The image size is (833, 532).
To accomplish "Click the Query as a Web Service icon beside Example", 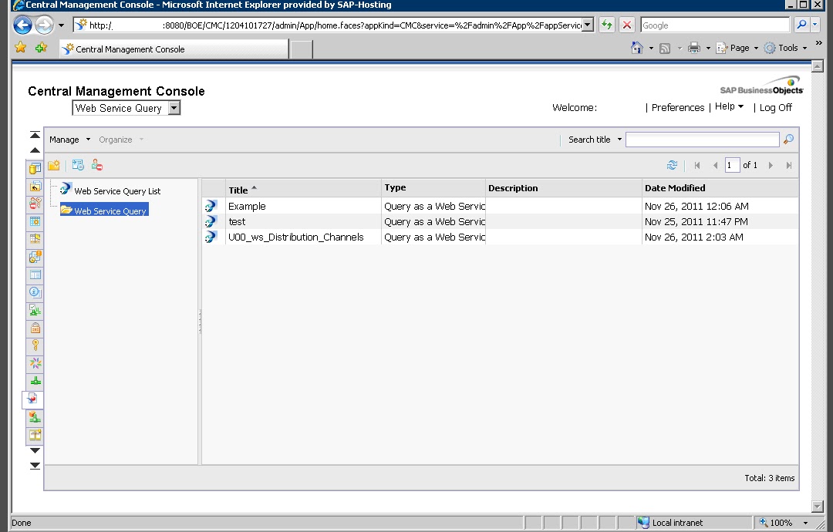I will [x=211, y=206].
